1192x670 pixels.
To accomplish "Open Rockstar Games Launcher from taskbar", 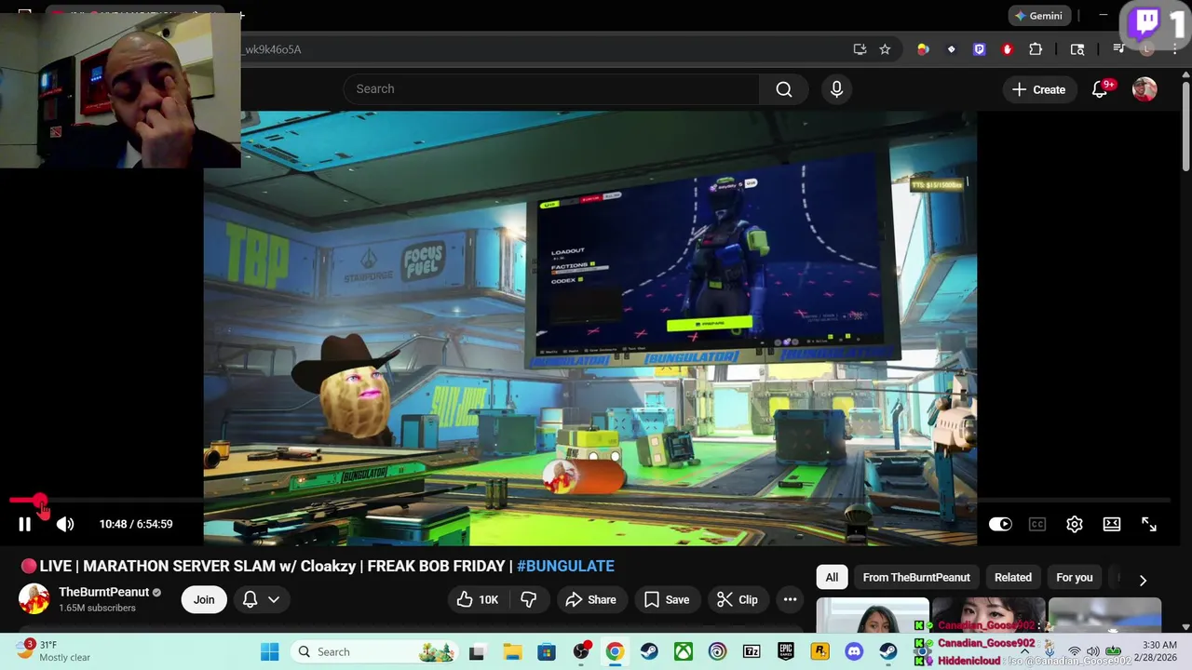I will [x=819, y=652].
